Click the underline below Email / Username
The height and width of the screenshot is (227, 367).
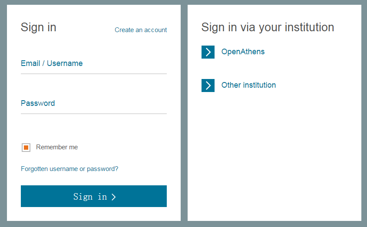click(93, 74)
